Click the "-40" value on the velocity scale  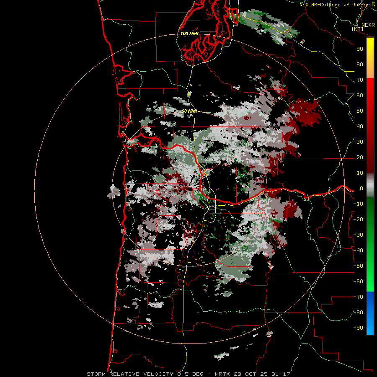pyautogui.click(x=358, y=250)
